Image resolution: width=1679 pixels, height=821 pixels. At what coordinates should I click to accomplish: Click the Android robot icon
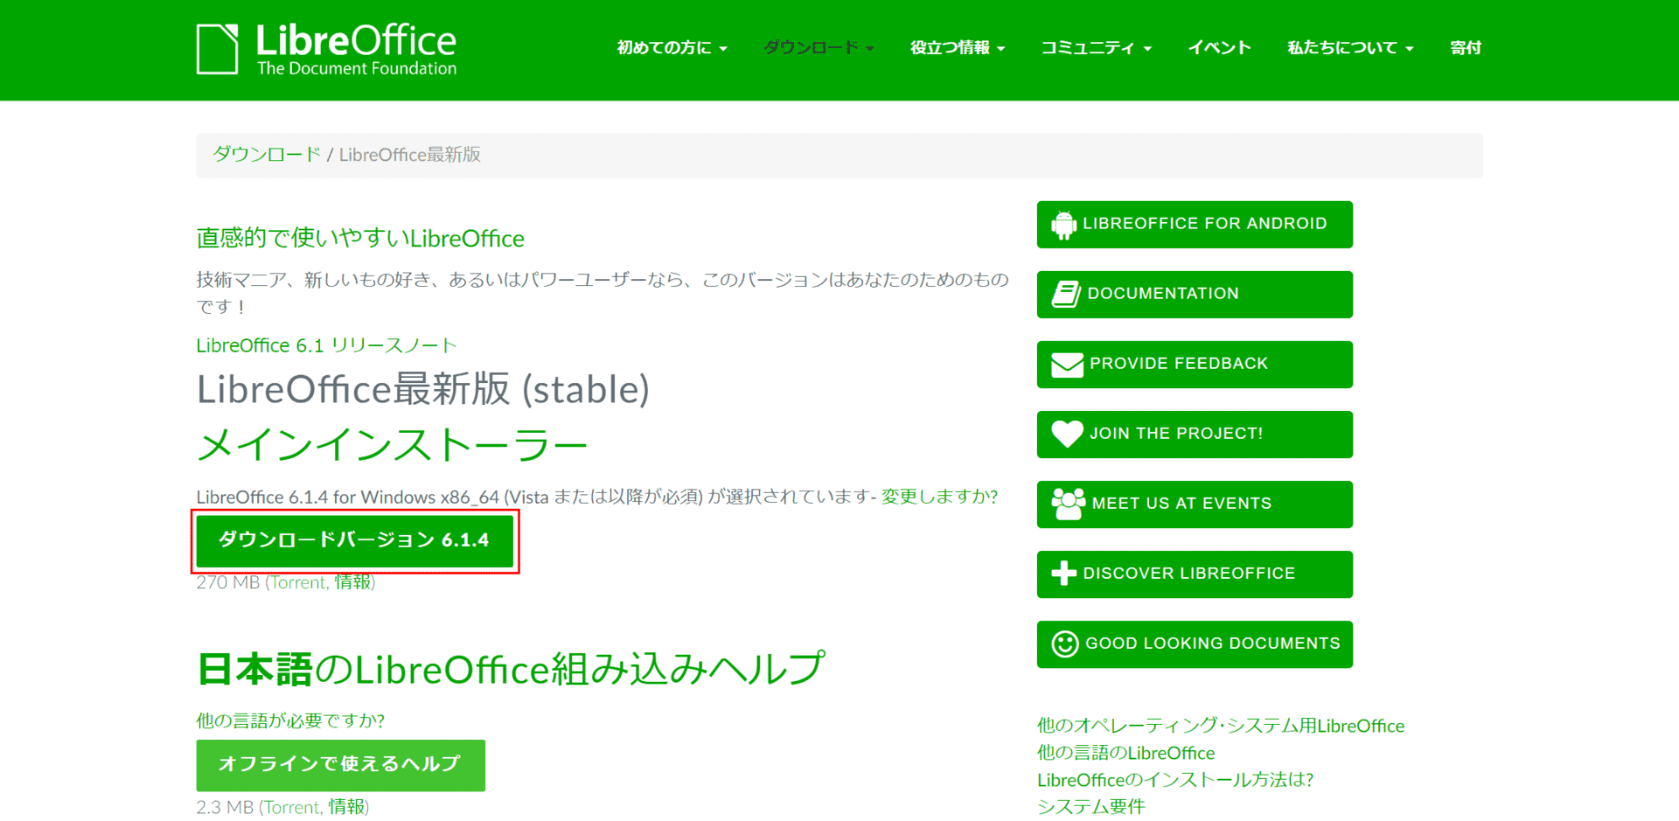tap(1063, 225)
